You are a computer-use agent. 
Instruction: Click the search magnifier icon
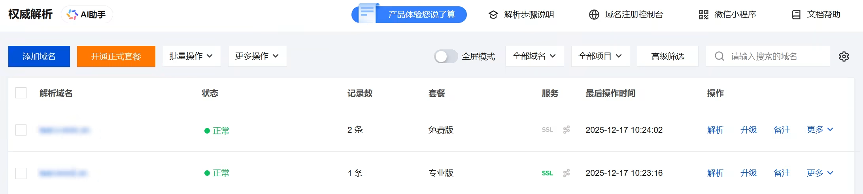719,56
